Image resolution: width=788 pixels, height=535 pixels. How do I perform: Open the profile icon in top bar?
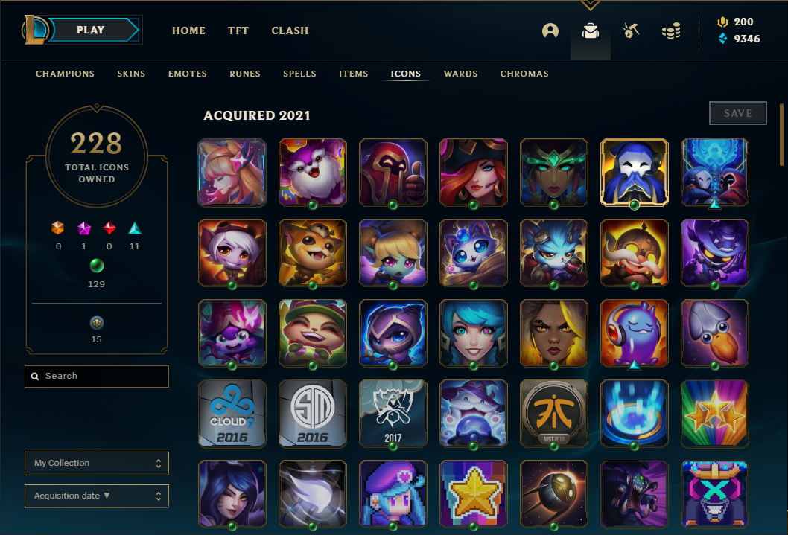coord(550,31)
